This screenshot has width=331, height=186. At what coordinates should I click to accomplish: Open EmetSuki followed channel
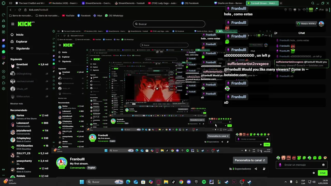[x=29, y=66]
